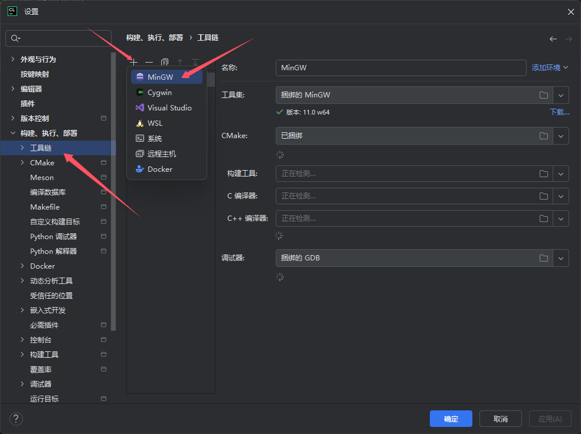581x434 pixels.
Task: Open the C 编译器 dropdown arrow
Action: tap(561, 196)
